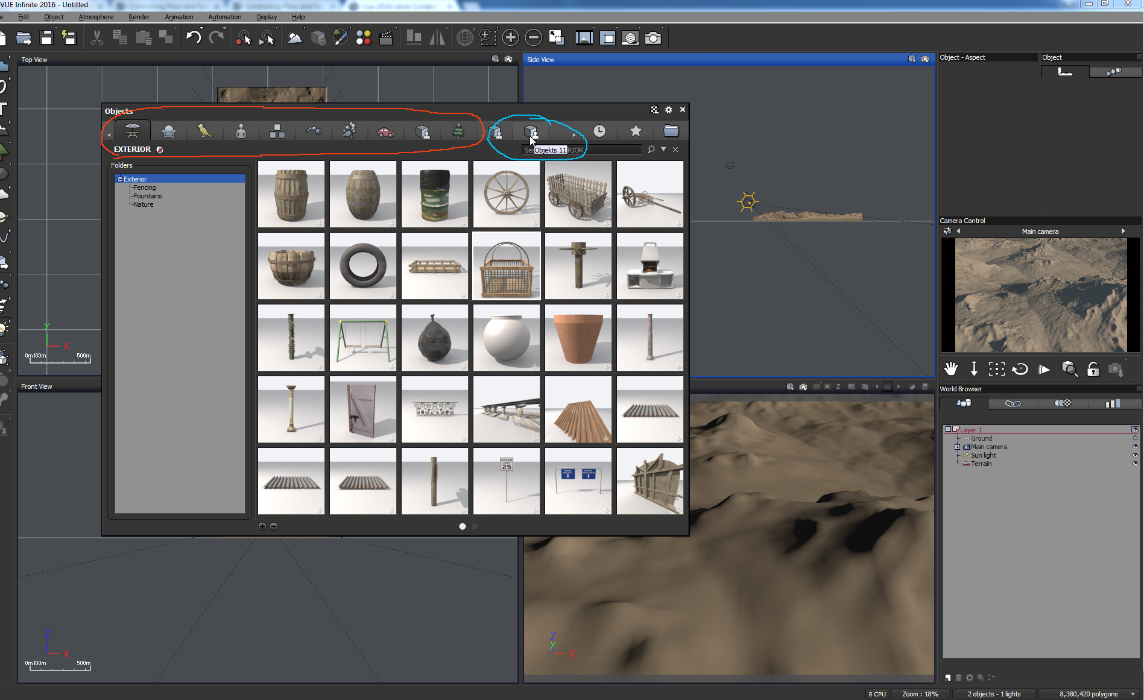Open the Objects browser settings gear

pos(668,110)
